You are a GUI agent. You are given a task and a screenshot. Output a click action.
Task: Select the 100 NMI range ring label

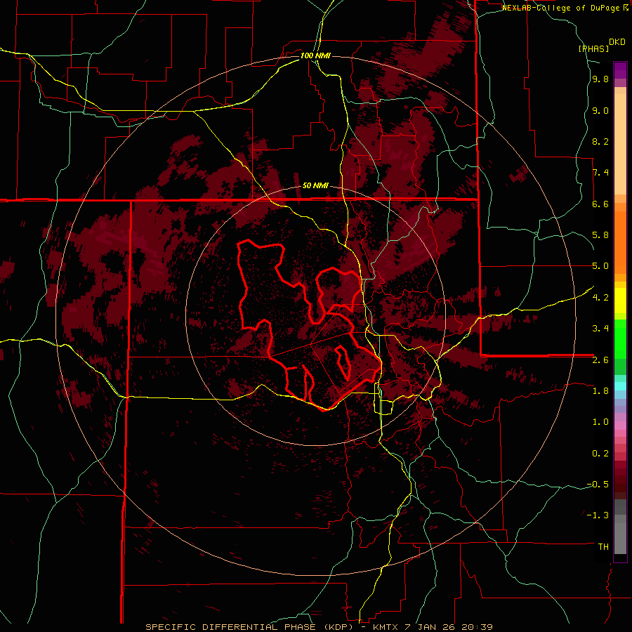pos(315,55)
